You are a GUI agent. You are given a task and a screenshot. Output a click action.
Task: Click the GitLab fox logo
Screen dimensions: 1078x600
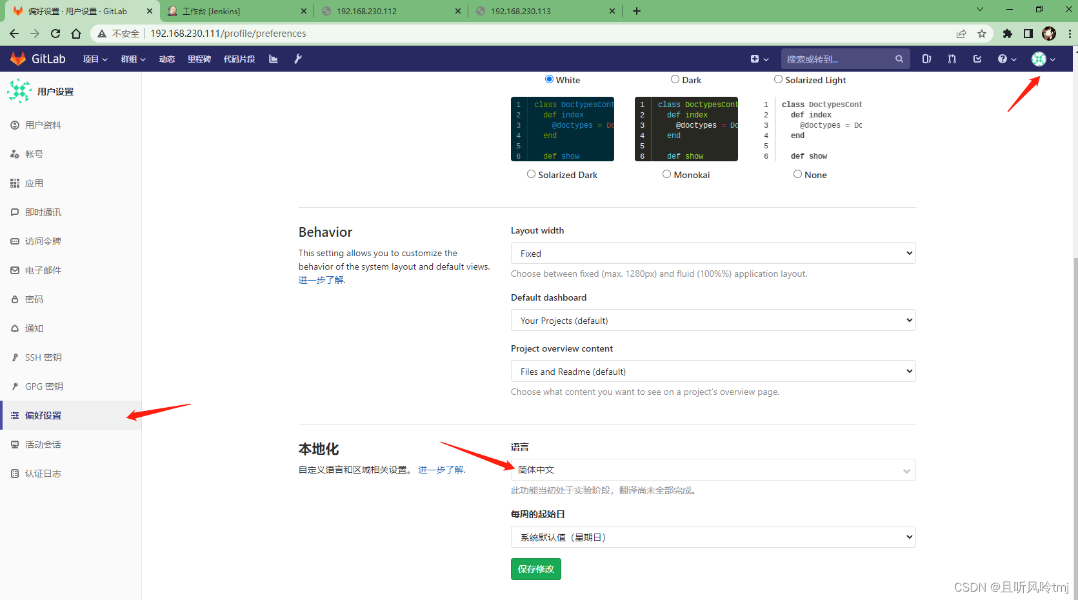point(18,59)
